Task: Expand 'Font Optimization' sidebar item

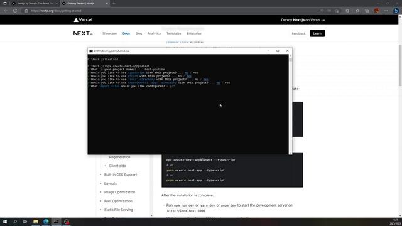Action: (118, 201)
